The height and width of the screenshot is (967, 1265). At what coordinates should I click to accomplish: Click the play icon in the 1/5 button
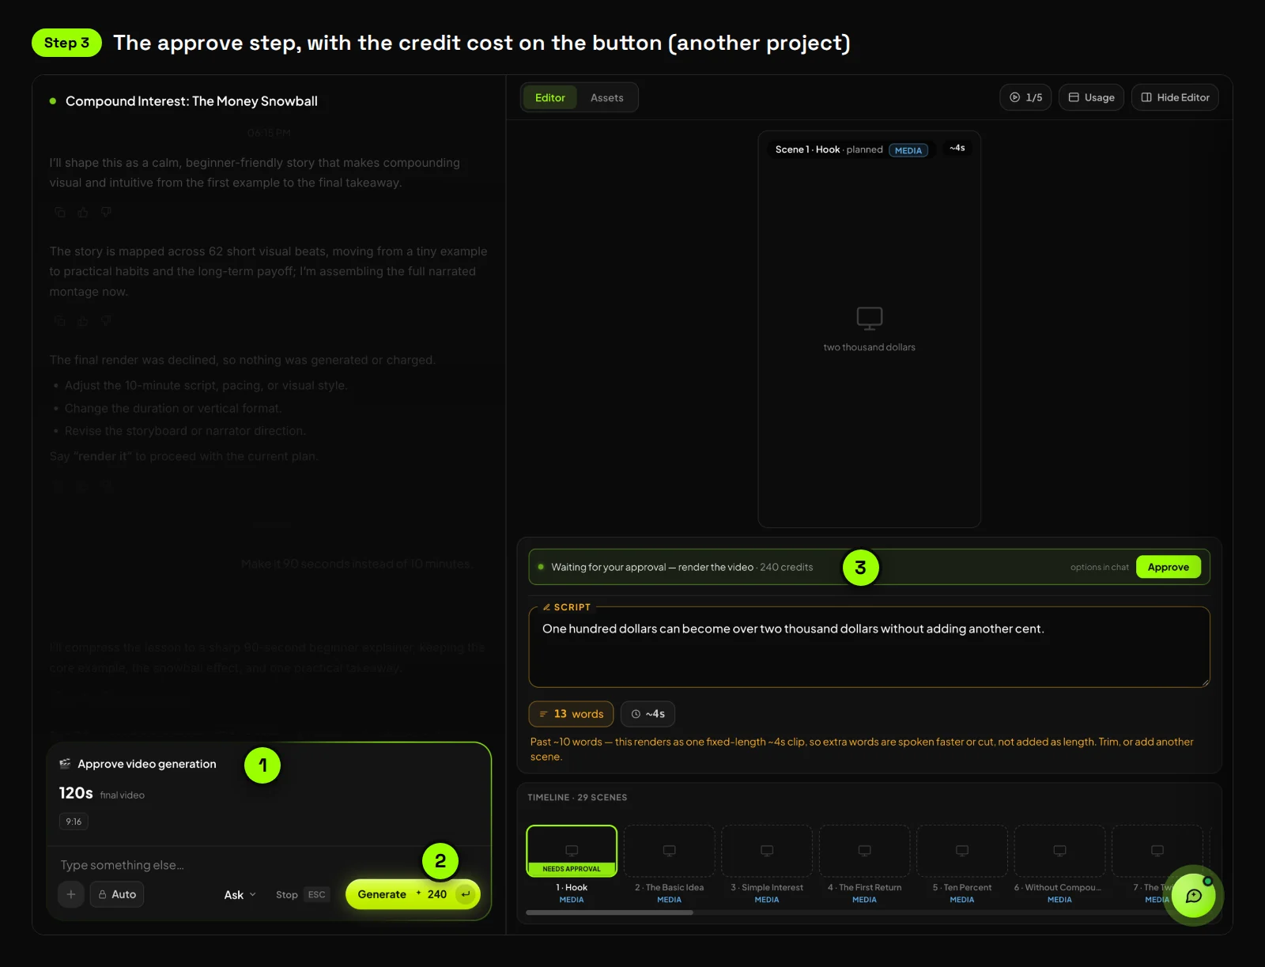point(1015,97)
